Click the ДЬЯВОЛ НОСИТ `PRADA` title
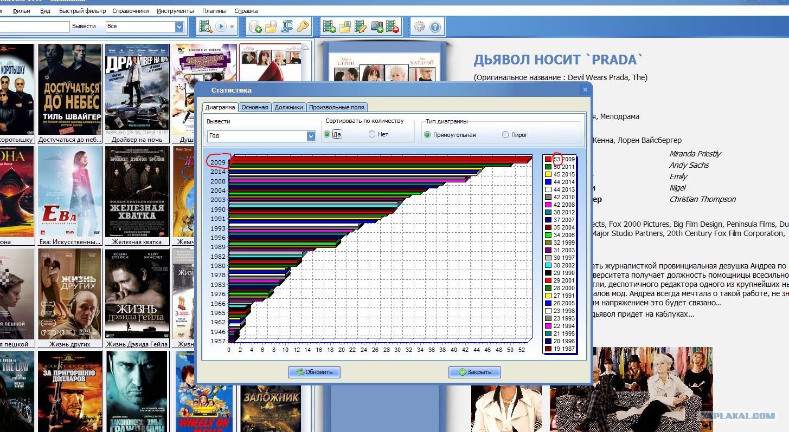The height and width of the screenshot is (432, 789). tap(559, 60)
